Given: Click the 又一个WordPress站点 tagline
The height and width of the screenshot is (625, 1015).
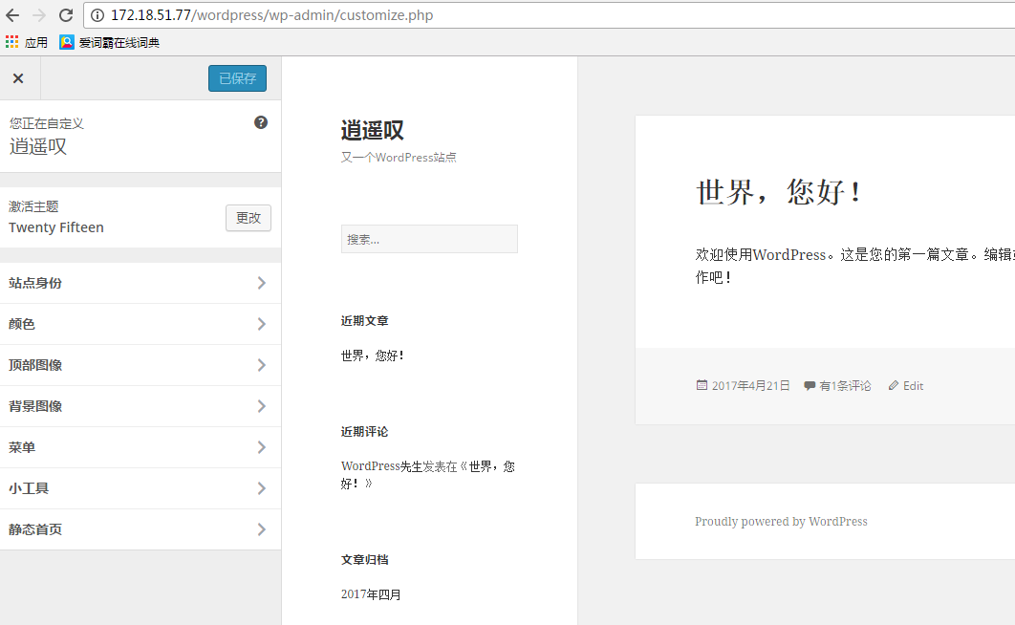Looking at the screenshot, I should tap(399, 158).
